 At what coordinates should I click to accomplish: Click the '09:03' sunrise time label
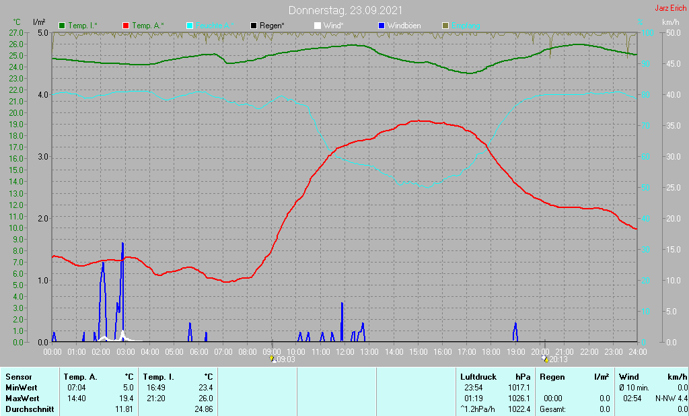(285, 359)
